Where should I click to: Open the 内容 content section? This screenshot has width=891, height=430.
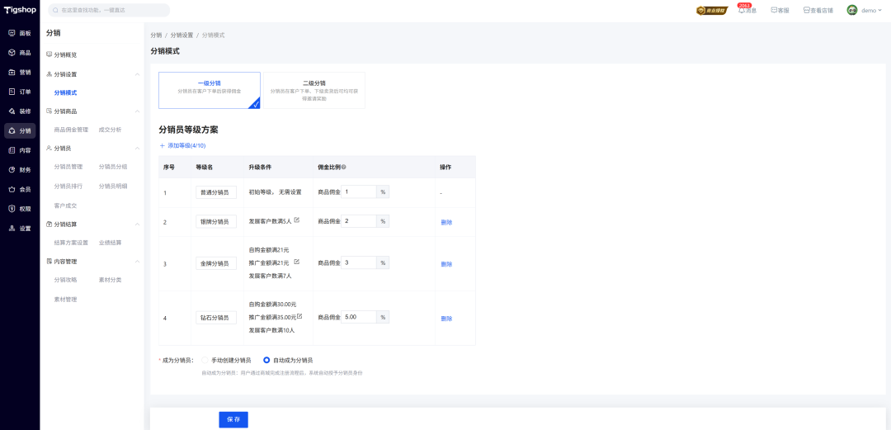[20, 150]
